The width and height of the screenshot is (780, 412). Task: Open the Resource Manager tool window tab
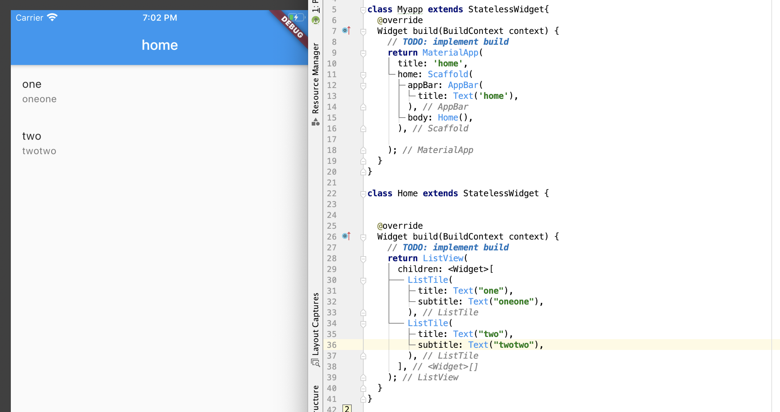(316, 78)
